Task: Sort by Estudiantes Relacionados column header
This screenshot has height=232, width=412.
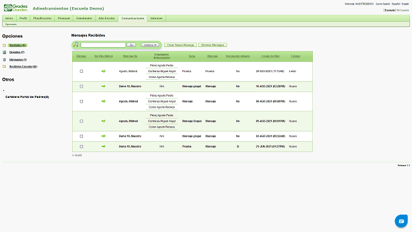Action: pyautogui.click(x=162, y=56)
